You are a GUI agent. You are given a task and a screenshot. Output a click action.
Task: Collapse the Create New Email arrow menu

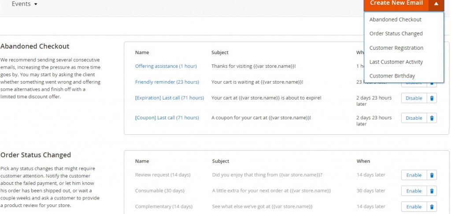coord(436,4)
